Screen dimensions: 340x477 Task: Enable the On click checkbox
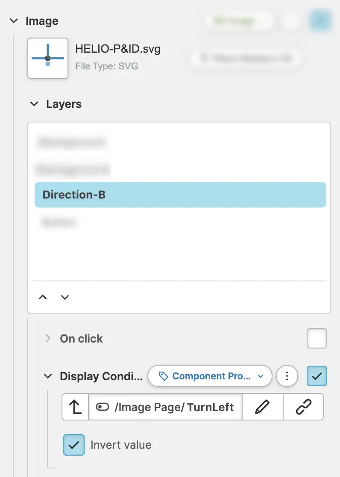(x=317, y=338)
